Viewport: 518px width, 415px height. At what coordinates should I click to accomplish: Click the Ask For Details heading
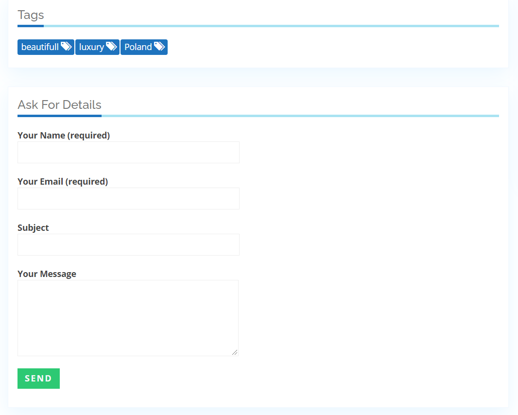click(59, 105)
